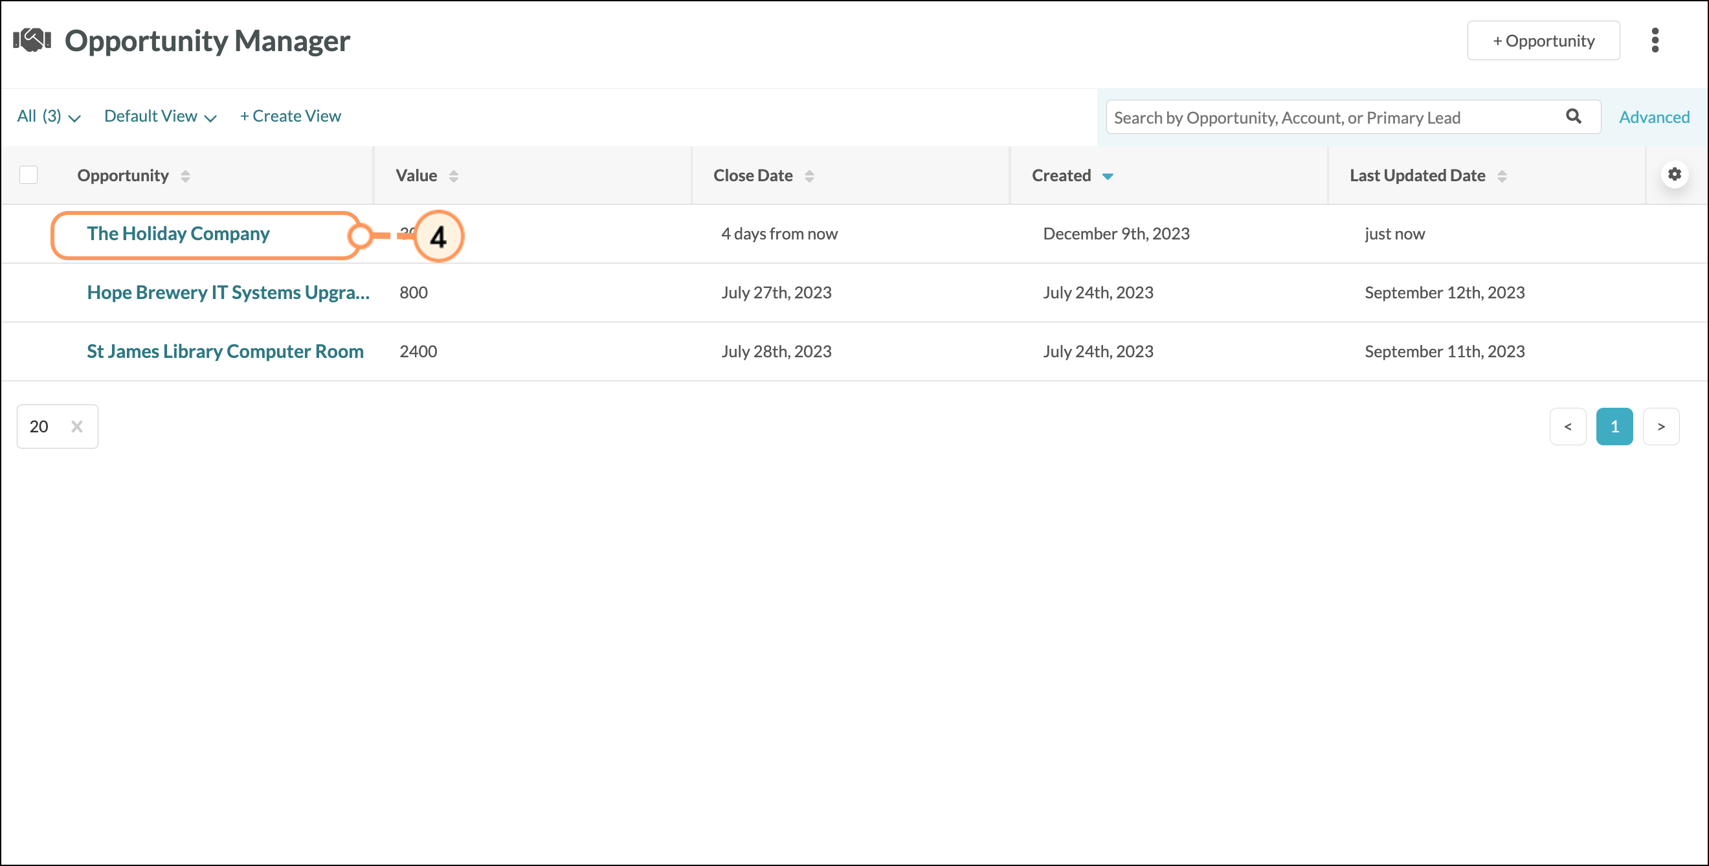1709x866 pixels.
Task: Click close date July 28th, 2023
Action: pos(776,351)
